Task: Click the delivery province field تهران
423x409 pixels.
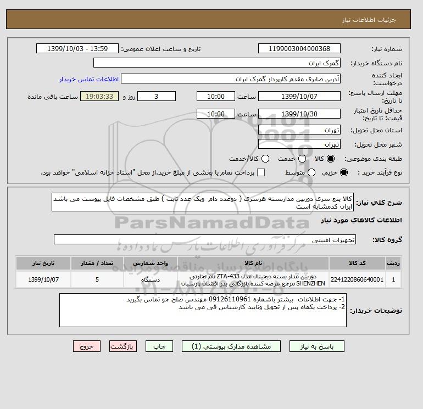Action: [299, 130]
